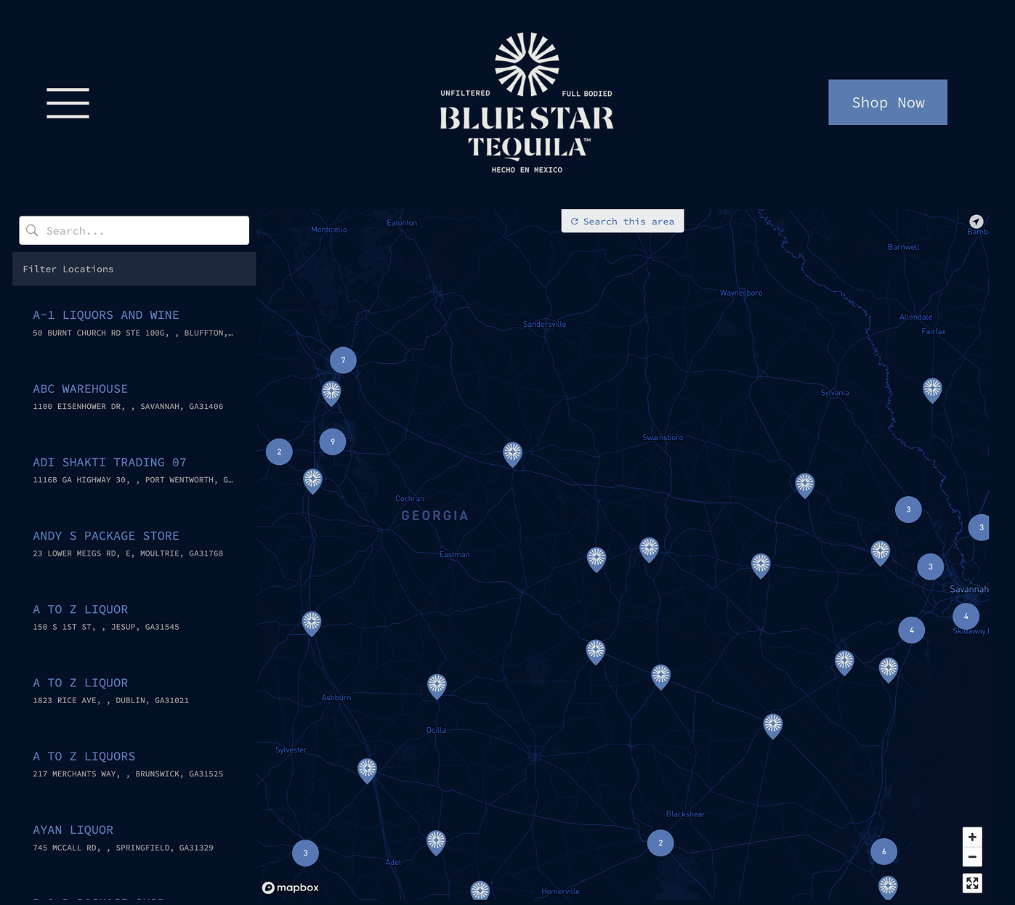Click the Mapbox logo
The width and height of the screenshot is (1015, 905).
tap(291, 888)
